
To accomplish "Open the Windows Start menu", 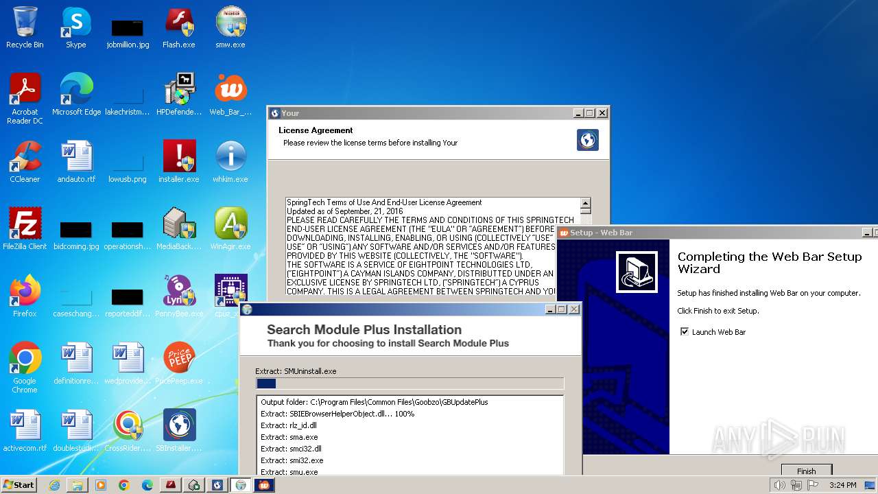I will click(19, 485).
